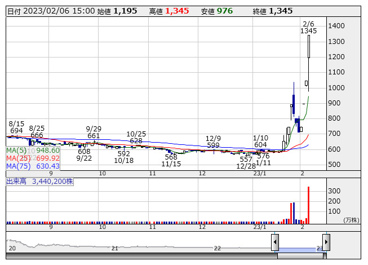
Task: Click the 8/15 694 price annotation
Action: pos(16,127)
